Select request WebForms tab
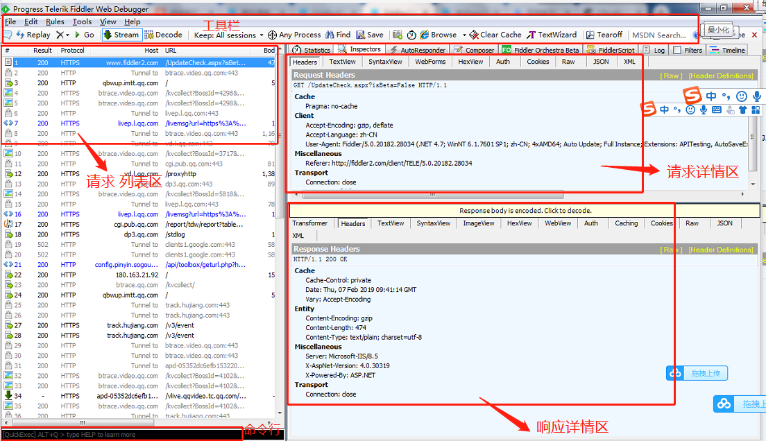The image size is (766, 441). pyautogui.click(x=430, y=62)
